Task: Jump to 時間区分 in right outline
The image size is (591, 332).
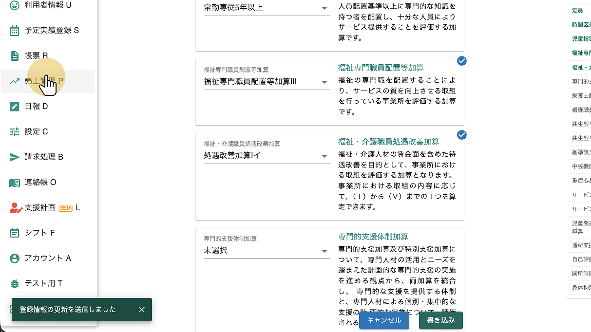Action: point(580,25)
